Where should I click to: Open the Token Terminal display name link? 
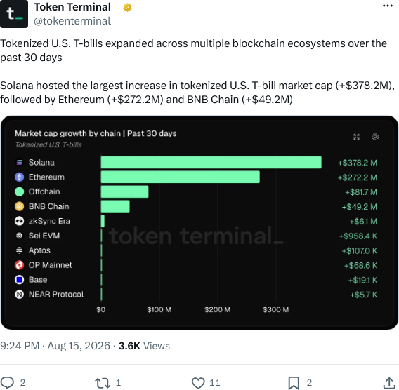coord(72,7)
